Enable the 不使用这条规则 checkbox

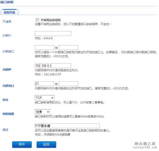tap(37, 20)
